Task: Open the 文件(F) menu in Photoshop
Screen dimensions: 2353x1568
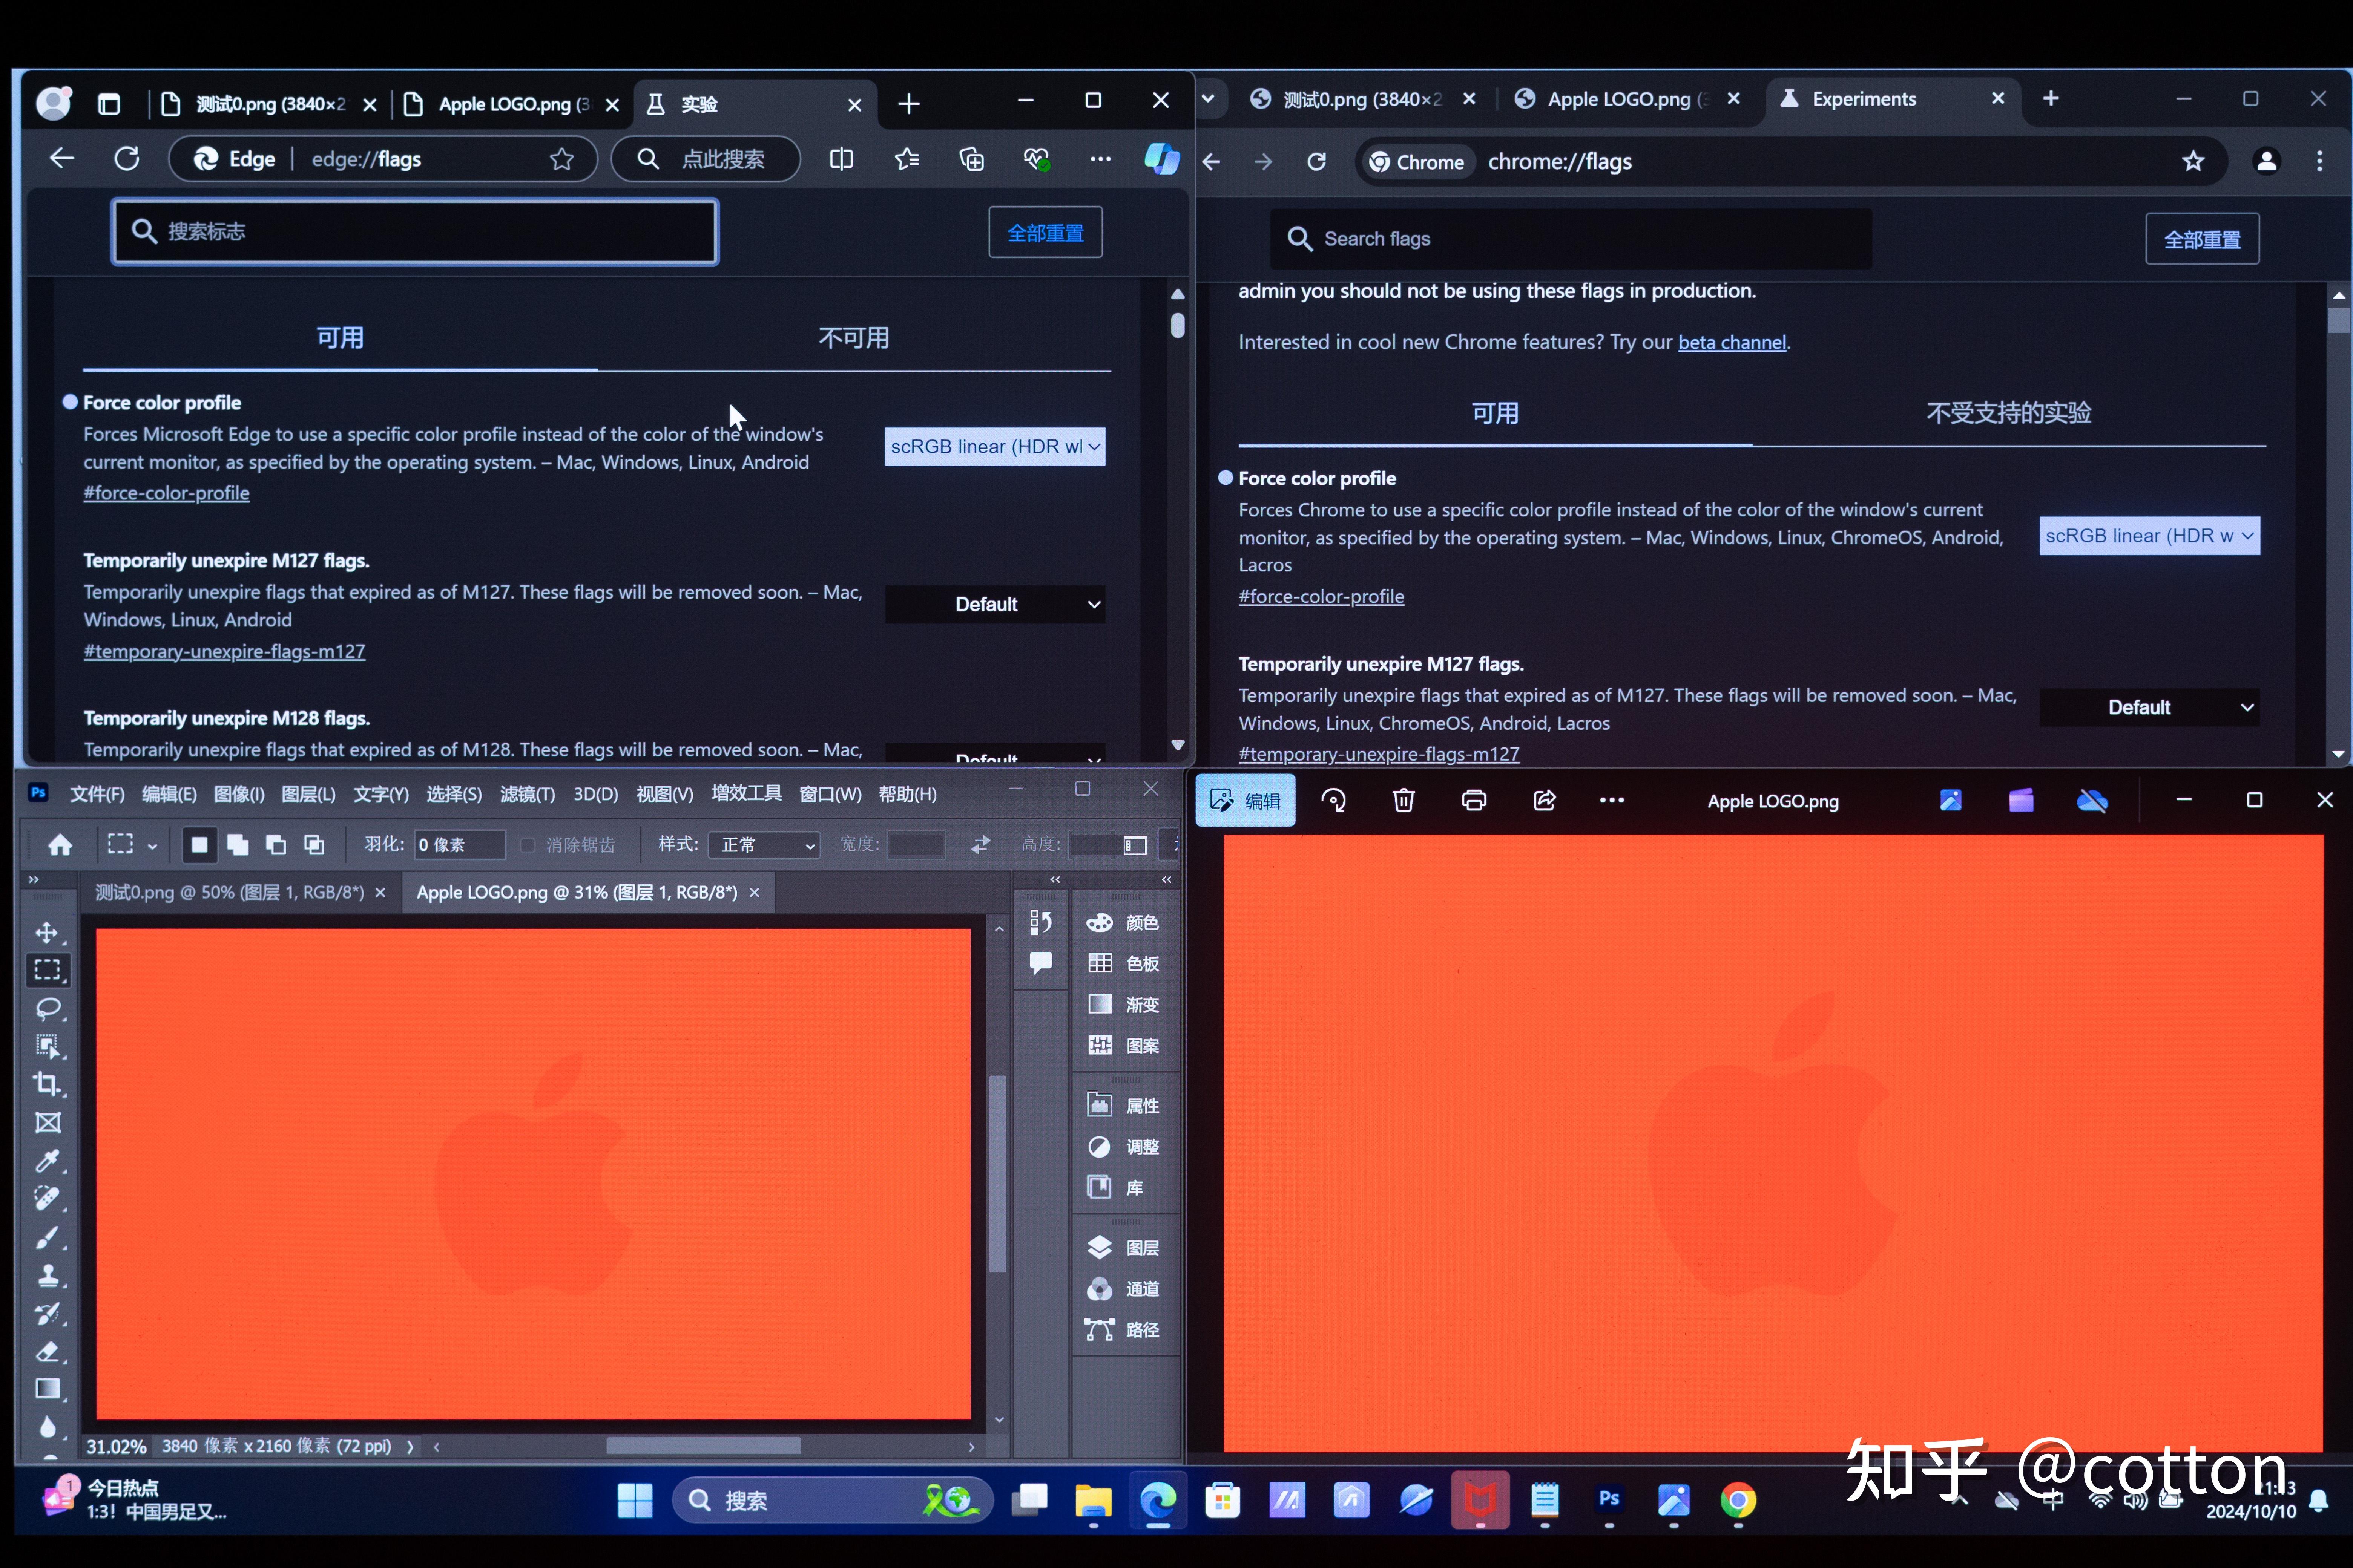Action: pyautogui.click(x=97, y=794)
